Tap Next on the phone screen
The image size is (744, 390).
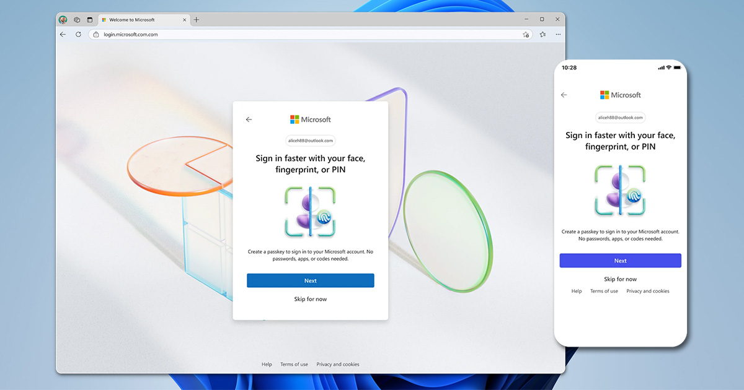click(x=621, y=261)
